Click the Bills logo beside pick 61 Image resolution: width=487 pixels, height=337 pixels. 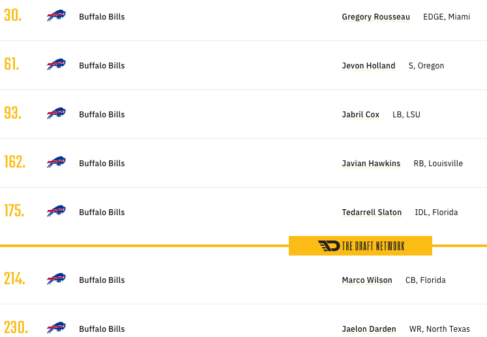pos(56,65)
